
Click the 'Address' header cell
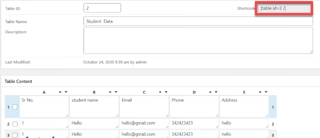tap(244, 107)
